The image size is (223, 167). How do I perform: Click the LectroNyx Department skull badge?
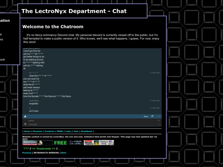point(45,143)
